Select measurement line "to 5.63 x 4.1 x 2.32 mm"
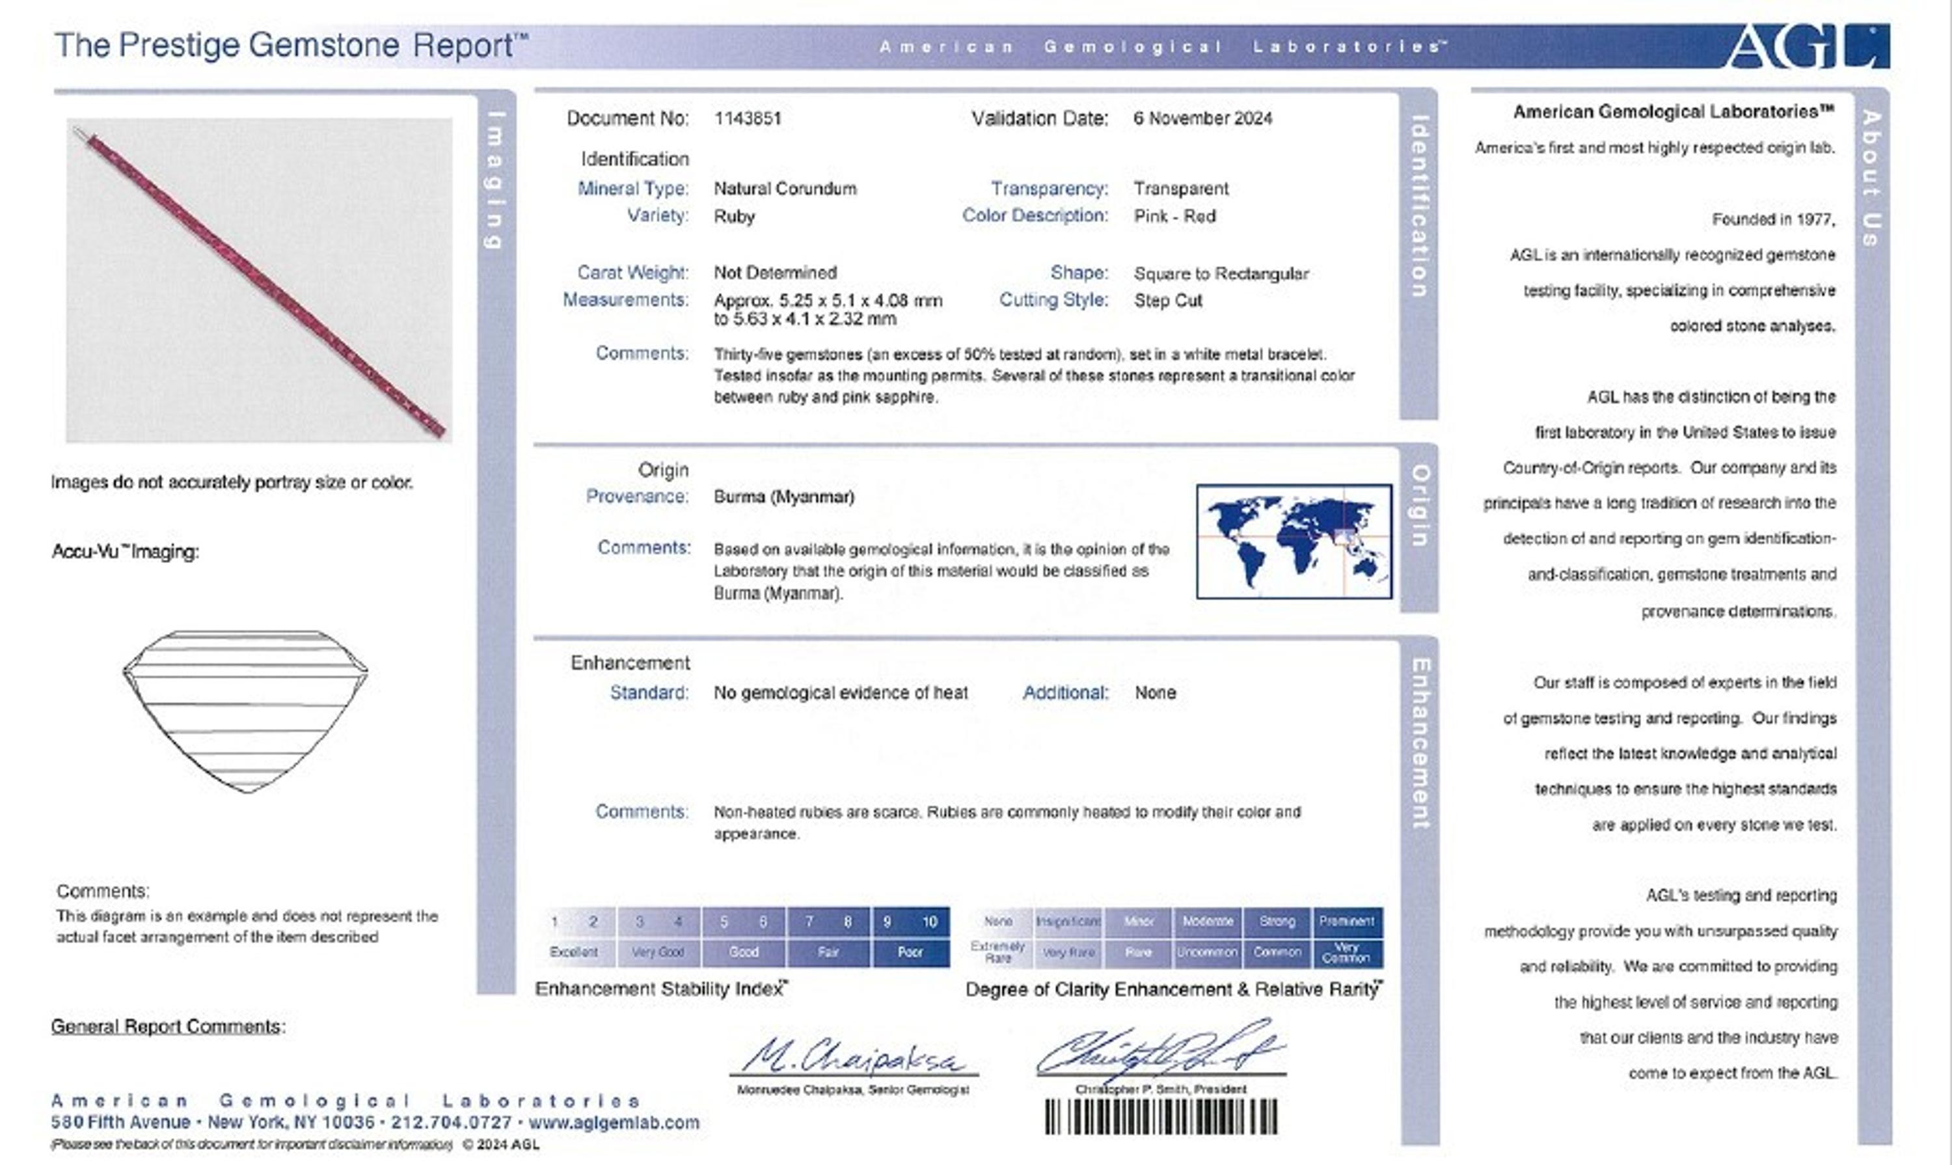The height and width of the screenshot is (1165, 1952). click(804, 320)
